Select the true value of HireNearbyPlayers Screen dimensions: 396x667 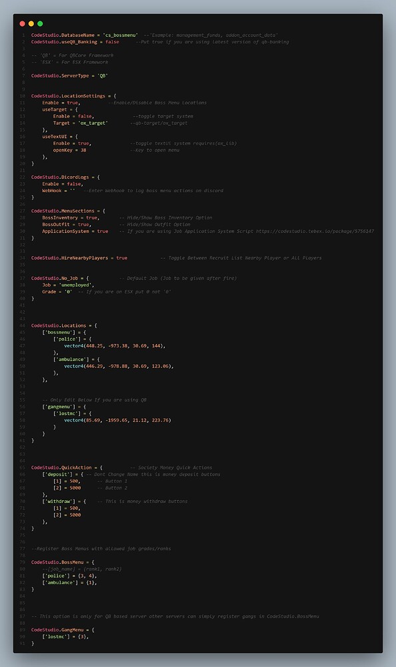[121, 257]
